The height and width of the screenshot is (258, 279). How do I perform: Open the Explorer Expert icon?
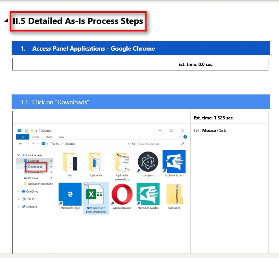(x=174, y=162)
